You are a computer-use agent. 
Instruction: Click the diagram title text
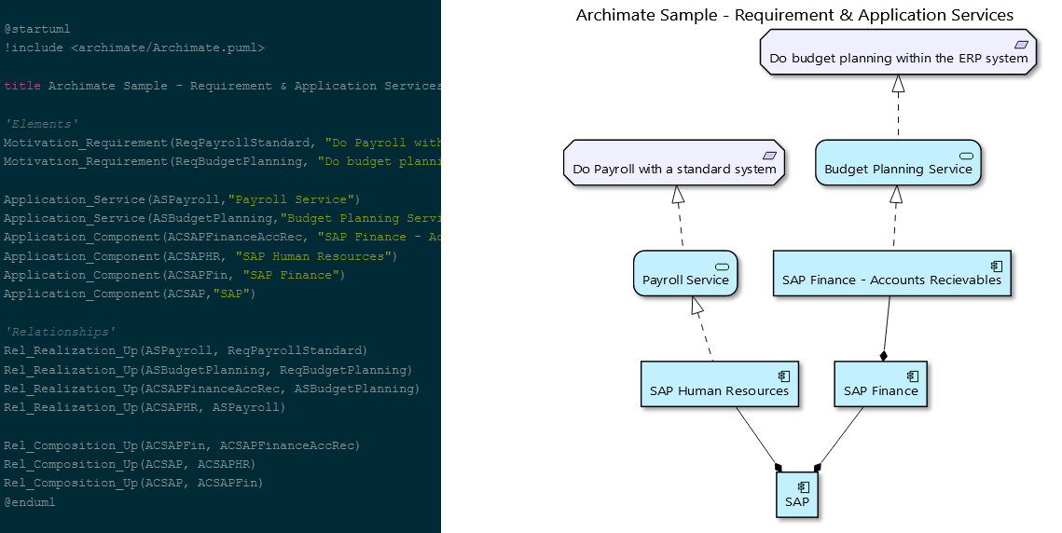click(x=794, y=15)
